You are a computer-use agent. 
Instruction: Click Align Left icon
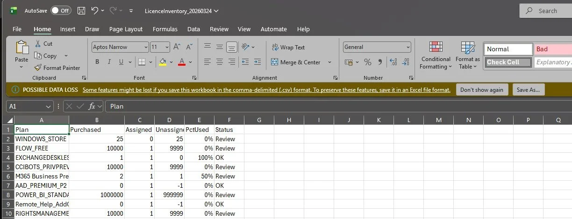tap(207, 62)
